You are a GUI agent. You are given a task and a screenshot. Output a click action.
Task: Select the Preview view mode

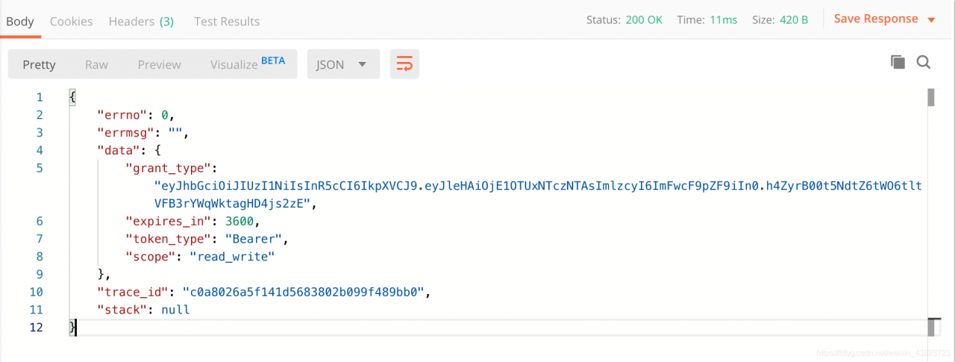pyautogui.click(x=159, y=64)
